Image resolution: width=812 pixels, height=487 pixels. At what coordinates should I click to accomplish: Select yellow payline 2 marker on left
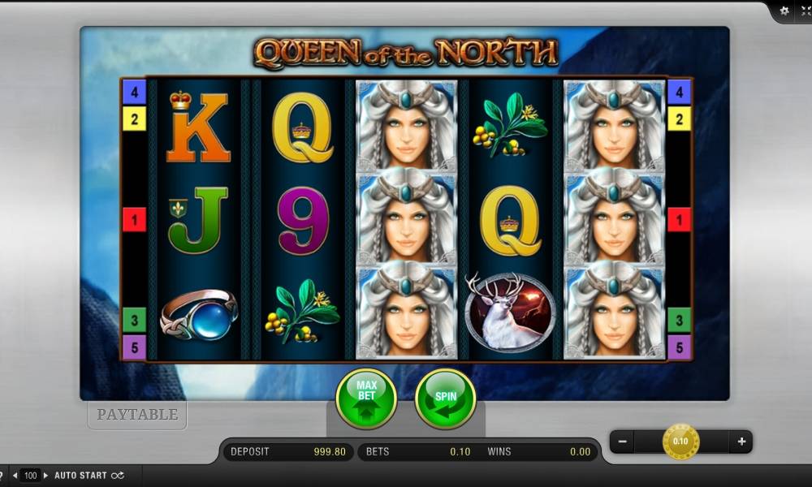[x=134, y=119]
